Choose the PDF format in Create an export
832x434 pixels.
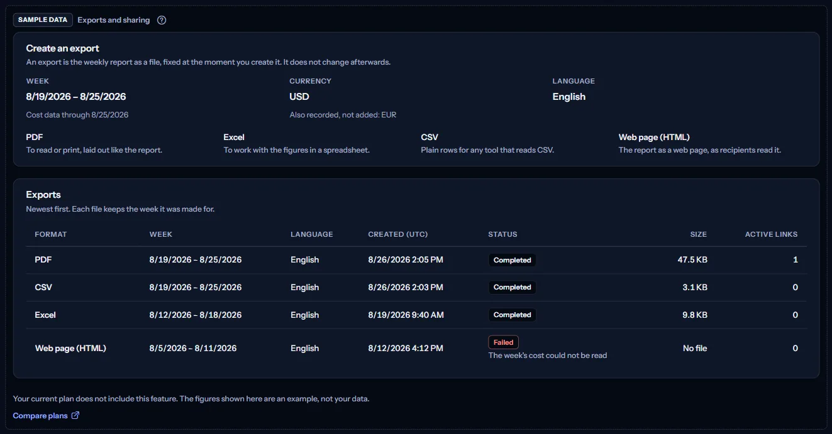pos(94,143)
